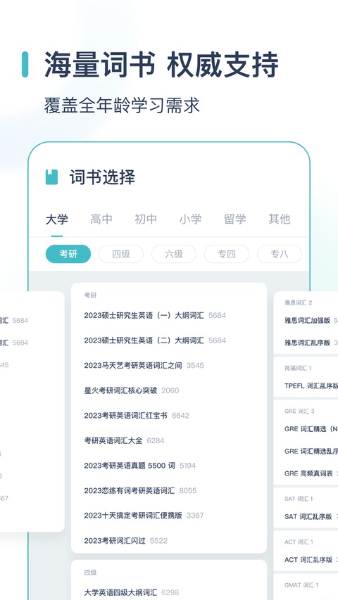Select 雅思词汇加强版
The image size is (338, 600).
click(307, 321)
